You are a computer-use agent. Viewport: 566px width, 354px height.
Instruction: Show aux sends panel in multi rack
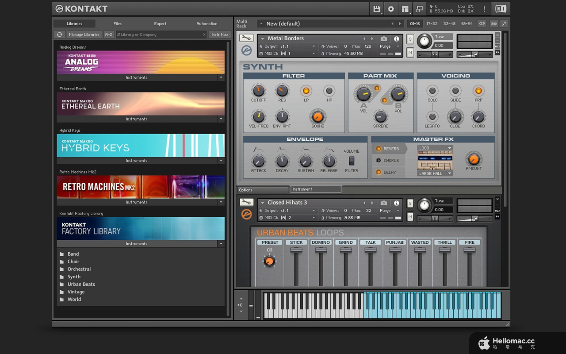494,23
